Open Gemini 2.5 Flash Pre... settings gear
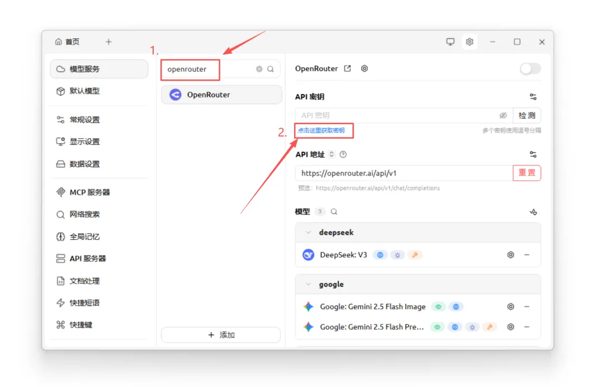Viewport: 604px width, 387px height. click(511, 327)
